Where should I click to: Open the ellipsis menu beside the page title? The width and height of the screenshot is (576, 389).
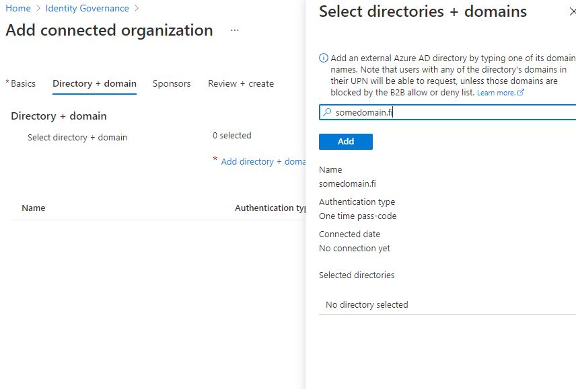point(234,31)
